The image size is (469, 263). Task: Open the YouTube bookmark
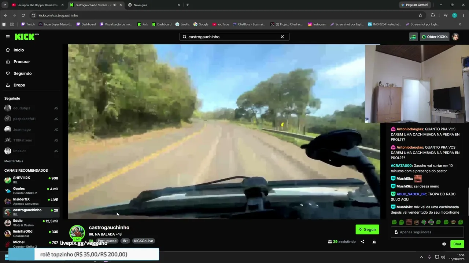tap(221, 24)
